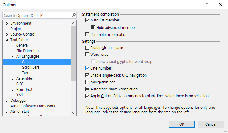228x133 pixels.
Task: Focus the Search Options input field
Action: (x=37, y=15)
